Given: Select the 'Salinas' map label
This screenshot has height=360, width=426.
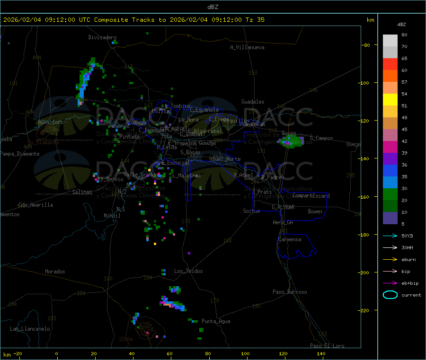Looking at the screenshot, I should pyautogui.click(x=82, y=192).
